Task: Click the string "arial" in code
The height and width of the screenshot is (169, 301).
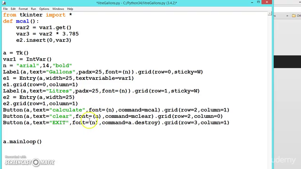Action: point(28,65)
